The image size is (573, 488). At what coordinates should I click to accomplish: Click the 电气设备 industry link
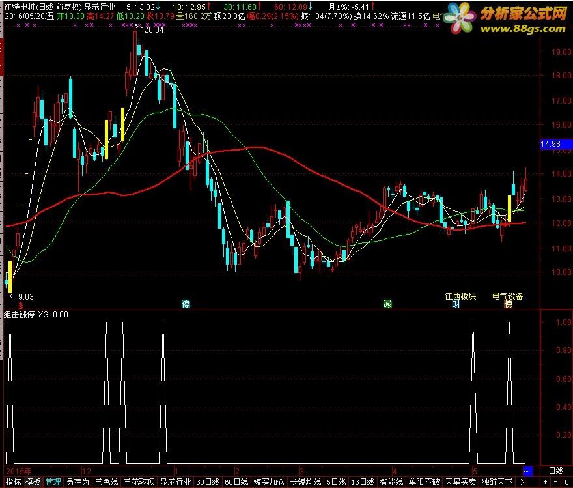[x=508, y=296]
